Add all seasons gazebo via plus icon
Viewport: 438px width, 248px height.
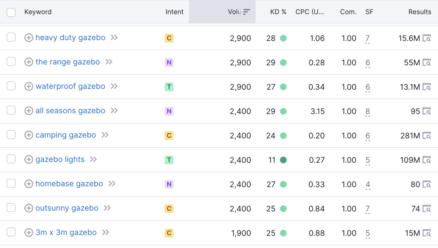29,111
